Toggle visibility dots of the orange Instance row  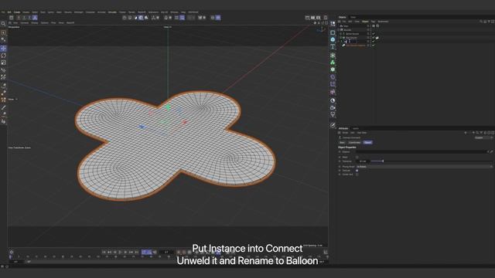pyautogui.click(x=368, y=46)
